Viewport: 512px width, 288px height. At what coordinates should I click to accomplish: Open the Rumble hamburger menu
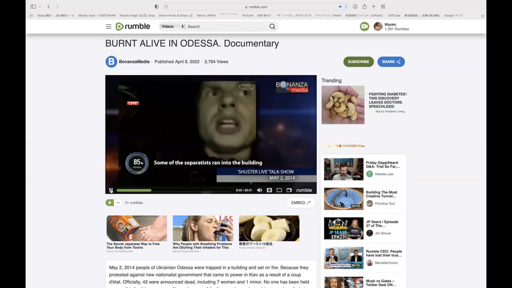109,27
